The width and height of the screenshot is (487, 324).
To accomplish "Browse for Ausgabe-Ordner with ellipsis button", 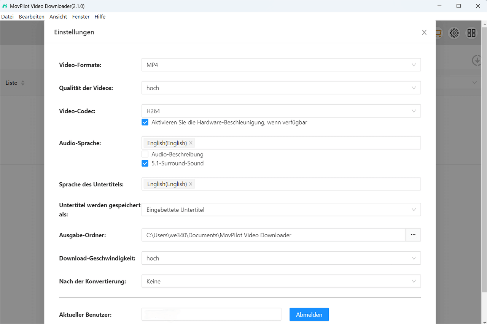I will [413, 235].
